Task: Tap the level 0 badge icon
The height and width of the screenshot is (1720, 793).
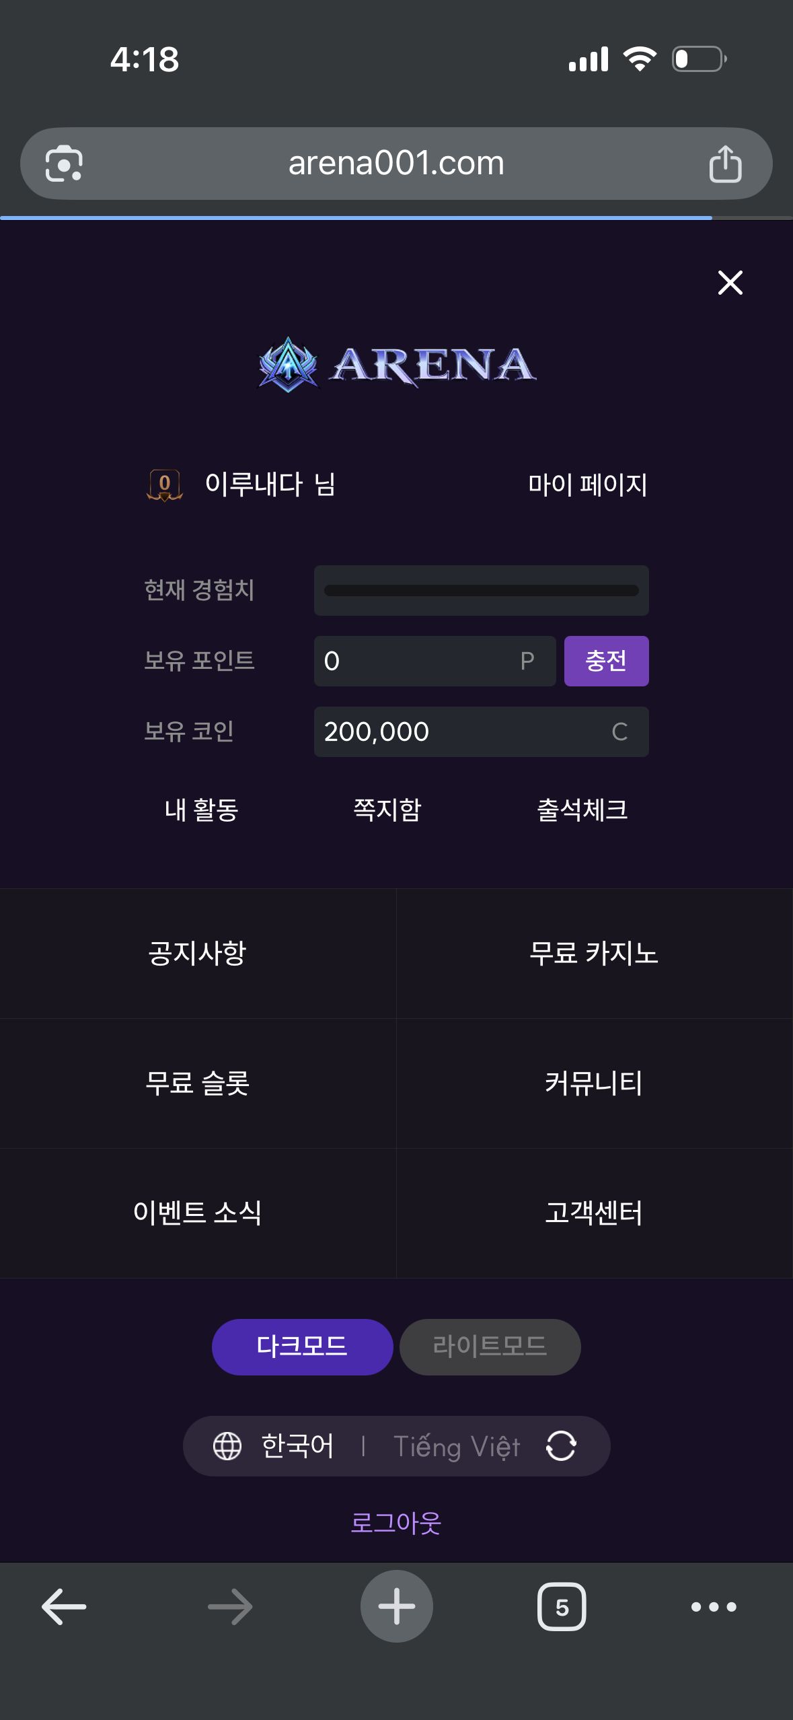Action: pyautogui.click(x=164, y=485)
